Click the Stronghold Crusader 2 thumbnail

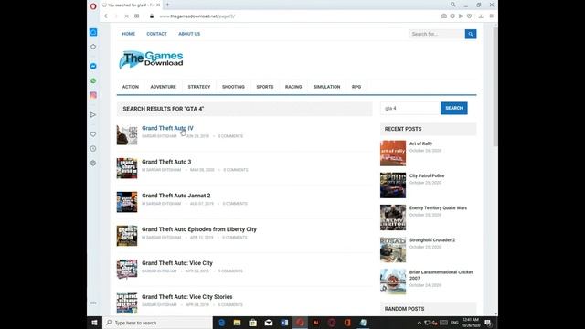(x=393, y=249)
